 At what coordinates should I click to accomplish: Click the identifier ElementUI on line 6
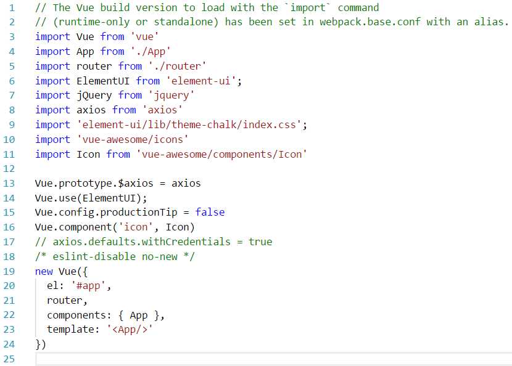[x=103, y=81]
